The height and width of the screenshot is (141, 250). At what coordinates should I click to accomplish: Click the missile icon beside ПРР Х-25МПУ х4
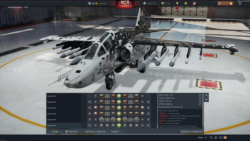(x=200, y=98)
